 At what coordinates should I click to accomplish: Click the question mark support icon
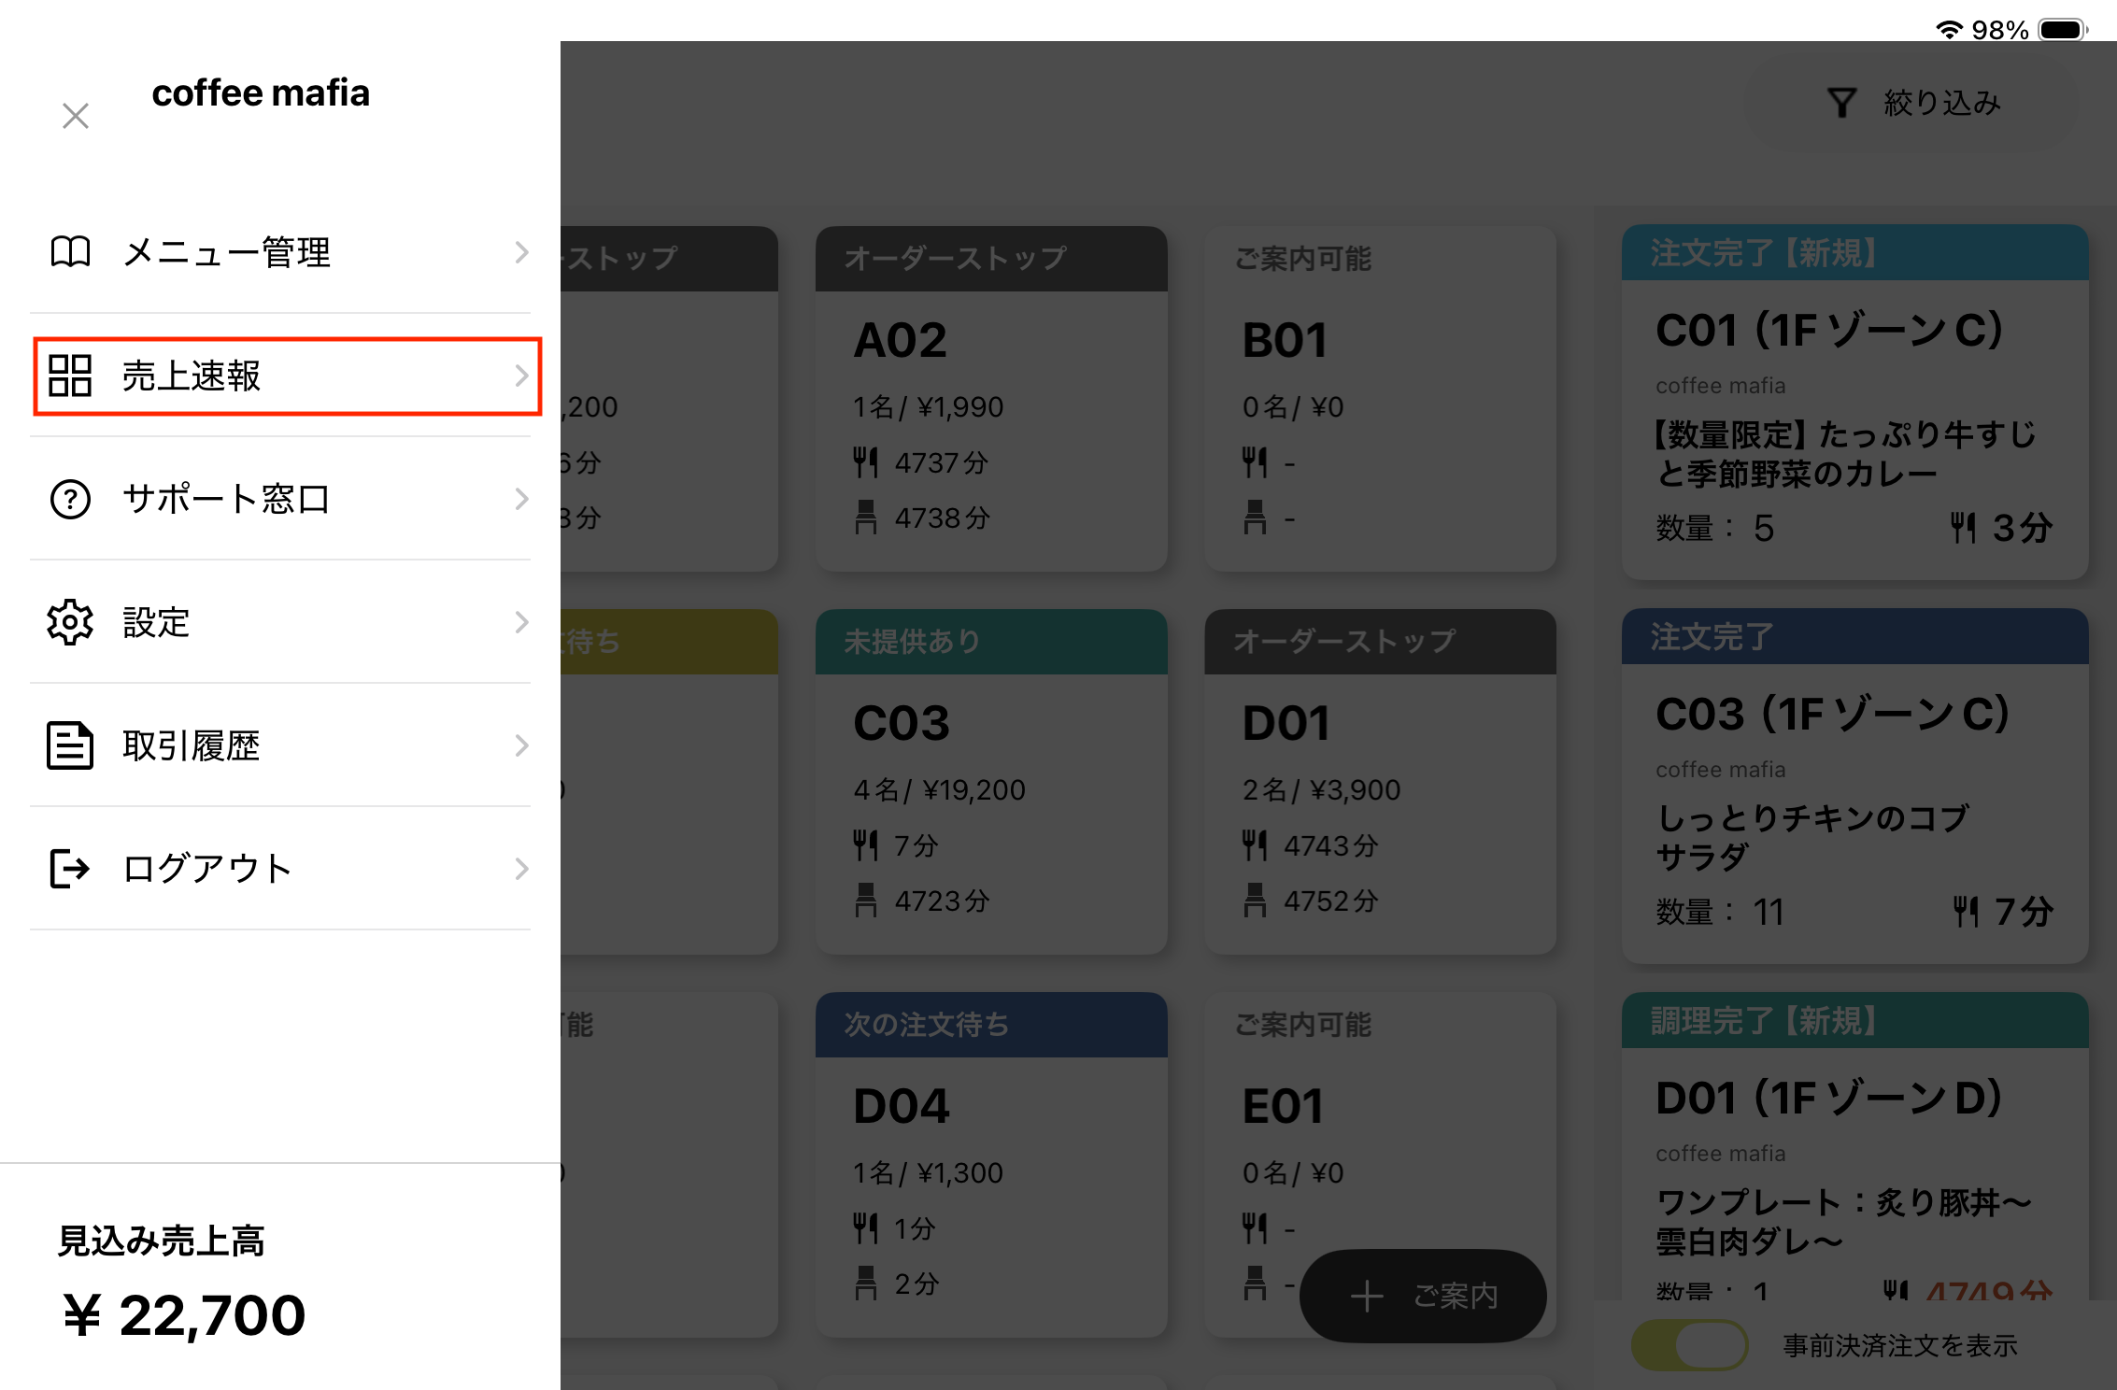click(x=70, y=499)
